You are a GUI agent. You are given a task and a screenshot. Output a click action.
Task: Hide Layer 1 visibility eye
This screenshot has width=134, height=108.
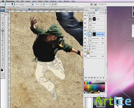(85, 52)
